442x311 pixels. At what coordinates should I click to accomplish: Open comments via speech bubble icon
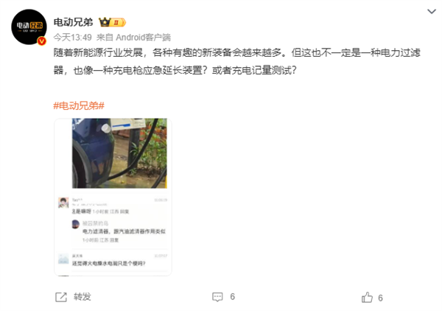(x=217, y=297)
